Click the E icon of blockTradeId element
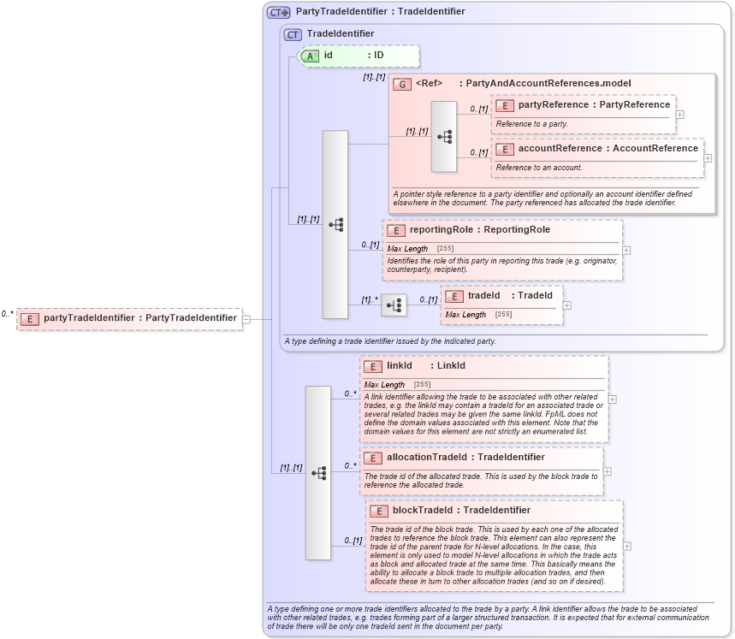735x639 pixels. pos(379,511)
